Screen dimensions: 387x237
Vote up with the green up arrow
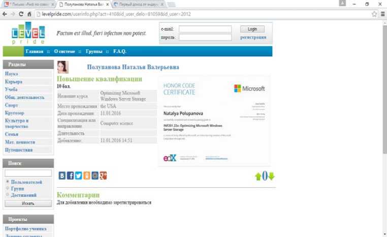tap(258, 176)
